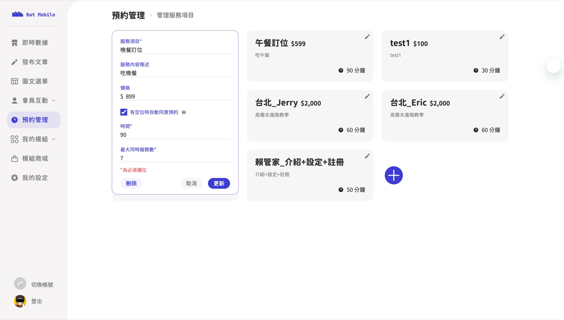Edit the 台北_Jerry card with its pencil icon

[x=367, y=96]
